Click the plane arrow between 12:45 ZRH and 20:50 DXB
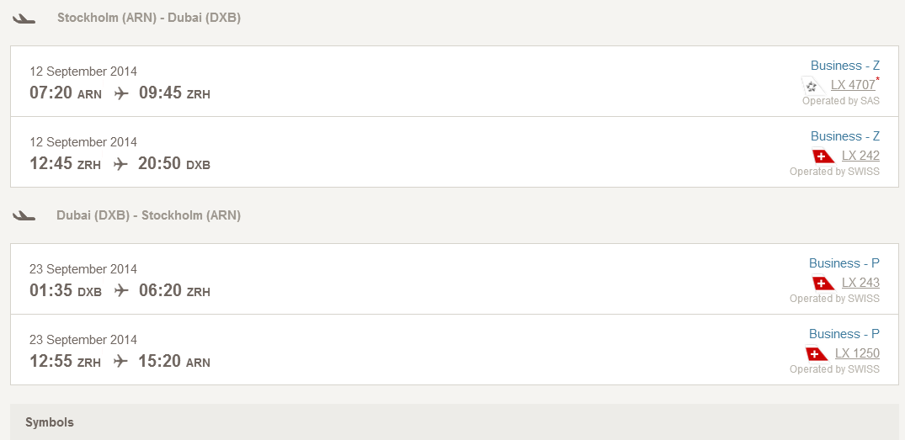Image resolution: width=905 pixels, height=440 pixels. coord(120,164)
